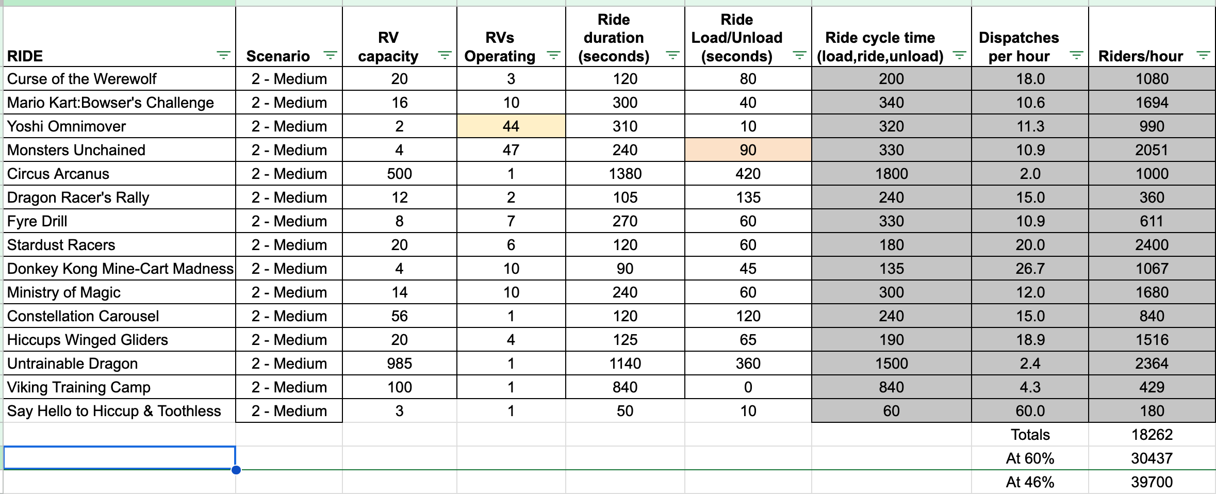1216x494 pixels.
Task: Open the filter icon in RIDE header
Action: pyautogui.click(x=223, y=55)
